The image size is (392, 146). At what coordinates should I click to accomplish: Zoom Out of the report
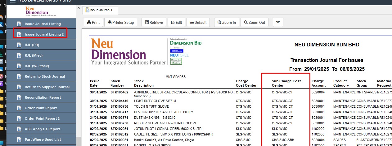coord(254,23)
